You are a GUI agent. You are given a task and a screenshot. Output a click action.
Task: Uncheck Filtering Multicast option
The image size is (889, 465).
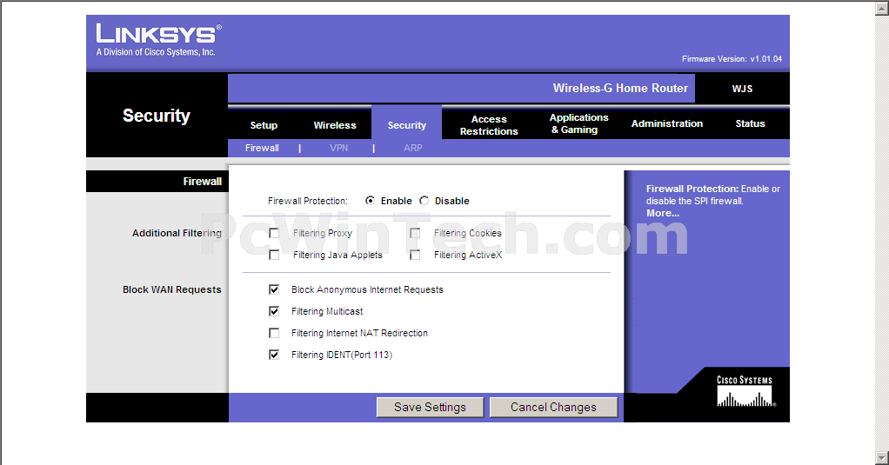(274, 311)
